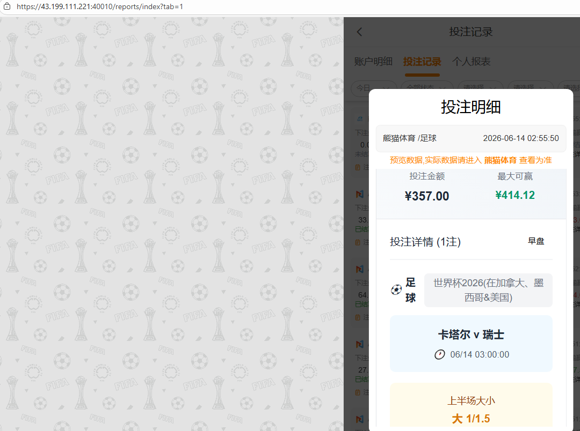Click the 投注金额 label
Viewport: 580px width, 431px height.
coord(427,176)
